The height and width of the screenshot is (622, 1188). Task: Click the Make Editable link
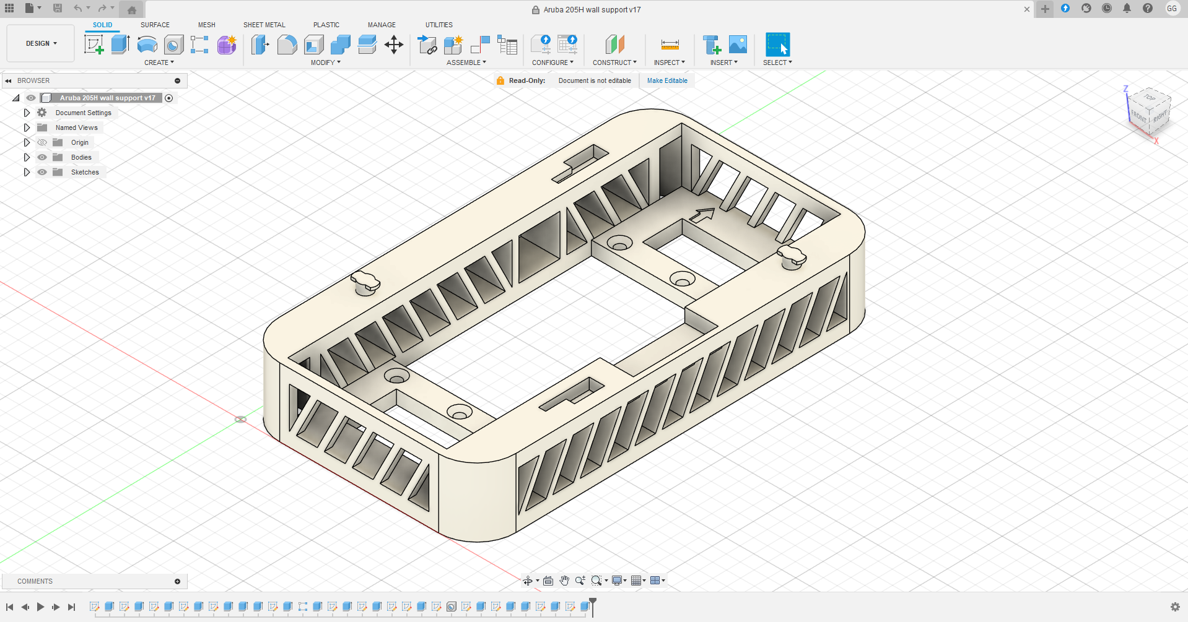pos(667,80)
